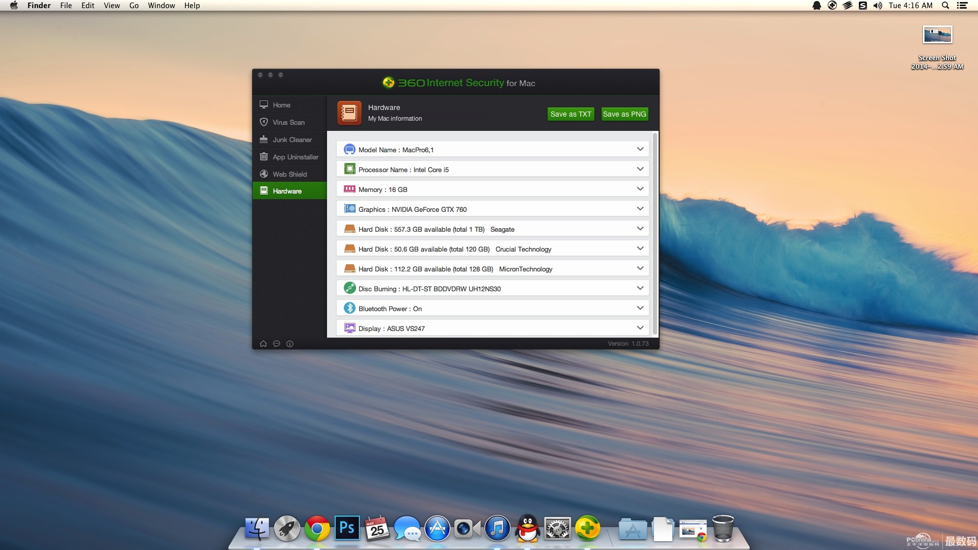Image resolution: width=978 pixels, height=550 pixels.
Task: Open the Window menu
Action: 161,6
